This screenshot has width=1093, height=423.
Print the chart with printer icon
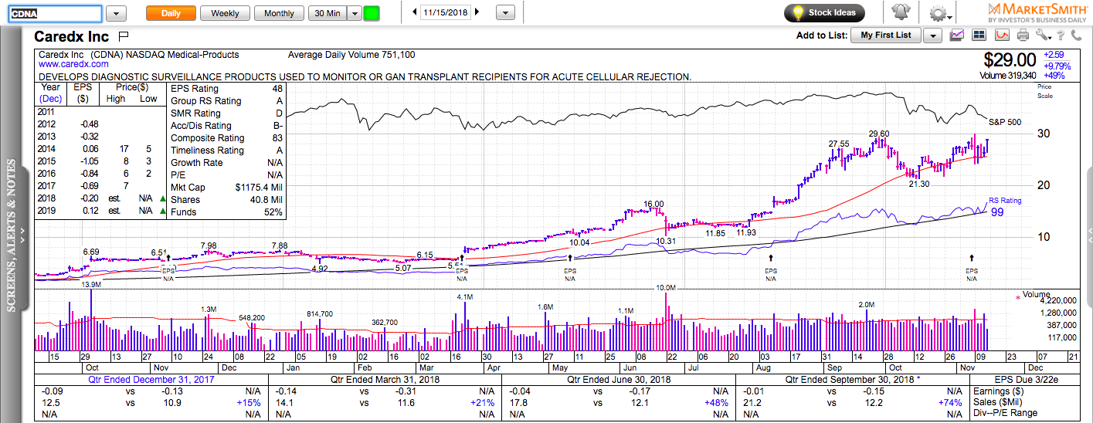[1023, 35]
